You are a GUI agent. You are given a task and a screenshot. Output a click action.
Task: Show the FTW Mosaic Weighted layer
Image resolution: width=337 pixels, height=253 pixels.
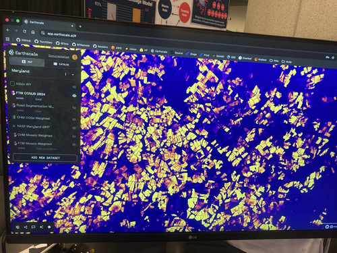point(74,144)
